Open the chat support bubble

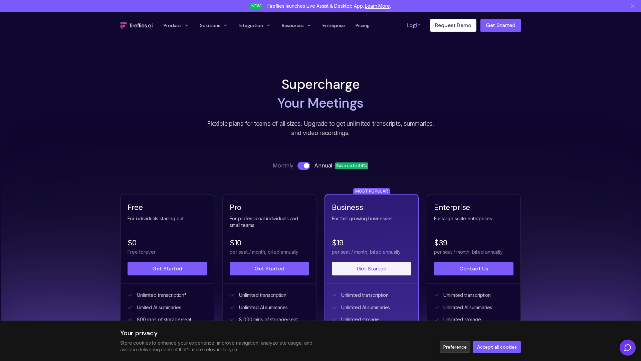627,348
